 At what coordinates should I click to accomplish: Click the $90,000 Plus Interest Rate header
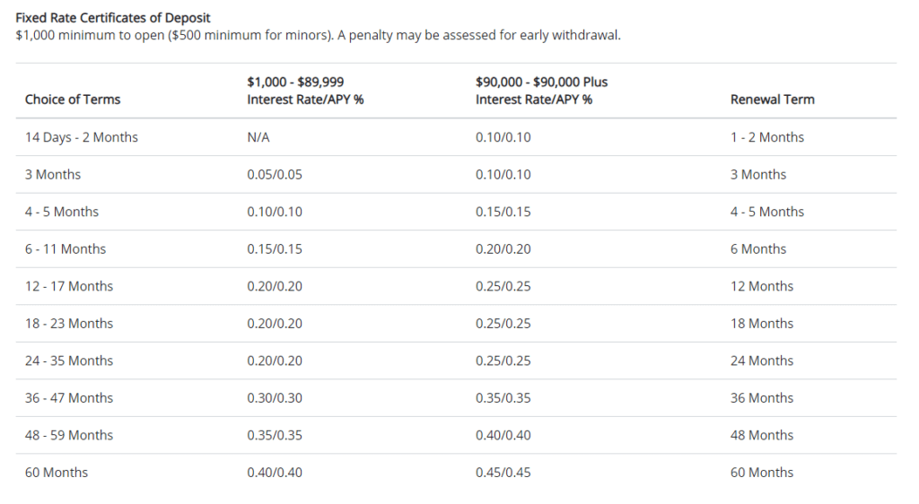click(x=541, y=91)
